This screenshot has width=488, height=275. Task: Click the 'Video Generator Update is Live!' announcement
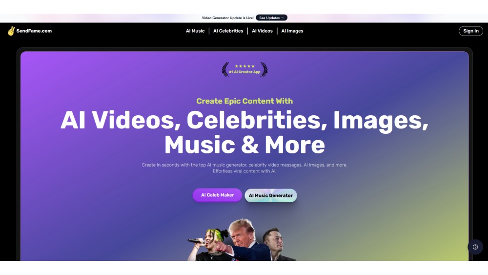(227, 18)
